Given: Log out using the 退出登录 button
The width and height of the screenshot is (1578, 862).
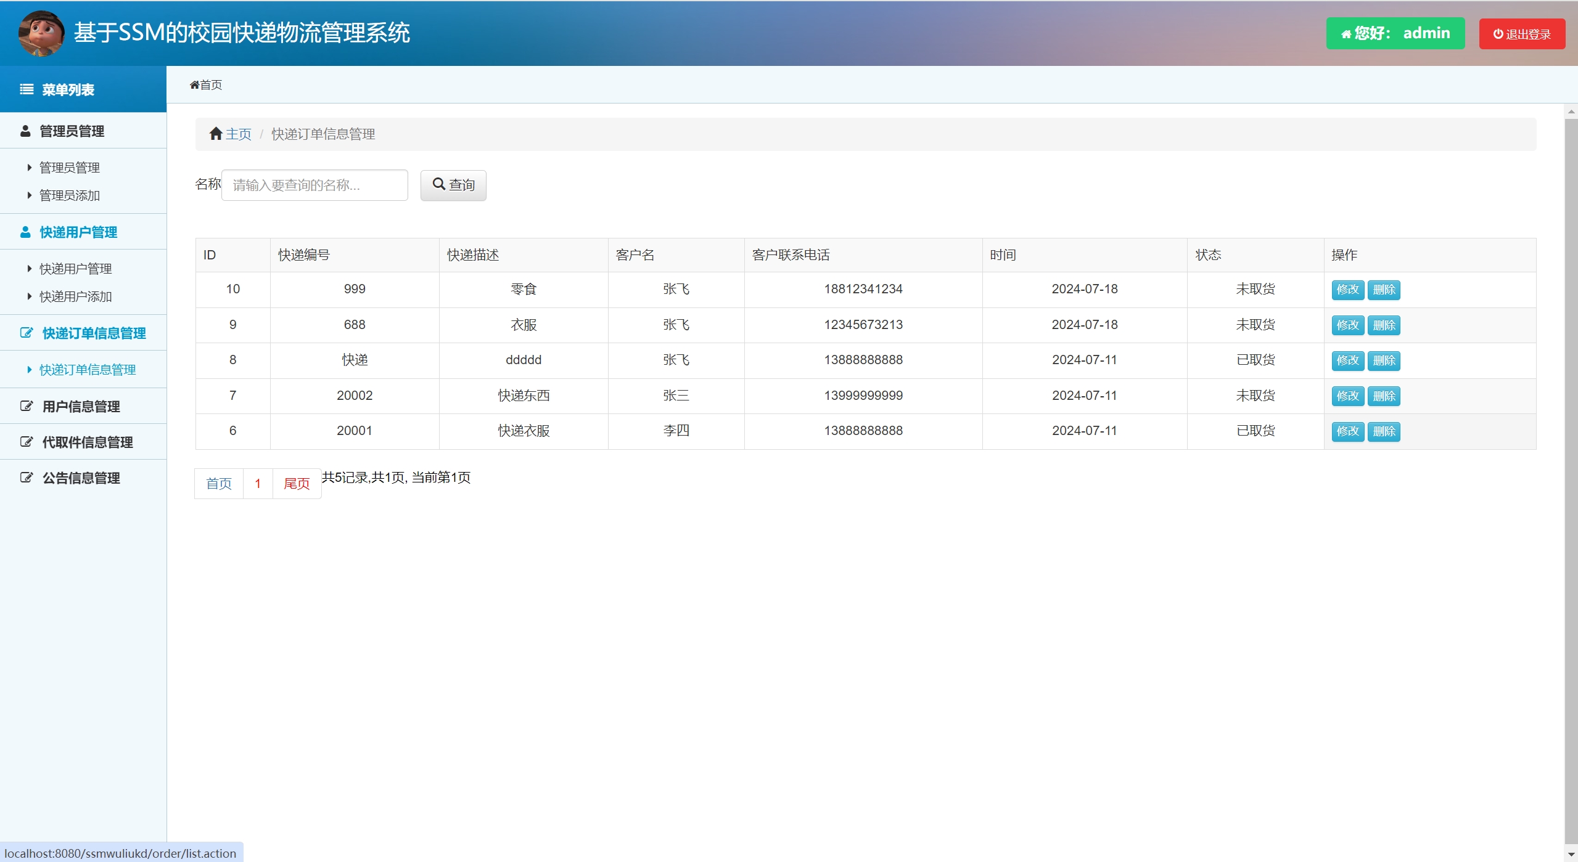Looking at the screenshot, I should (x=1521, y=34).
